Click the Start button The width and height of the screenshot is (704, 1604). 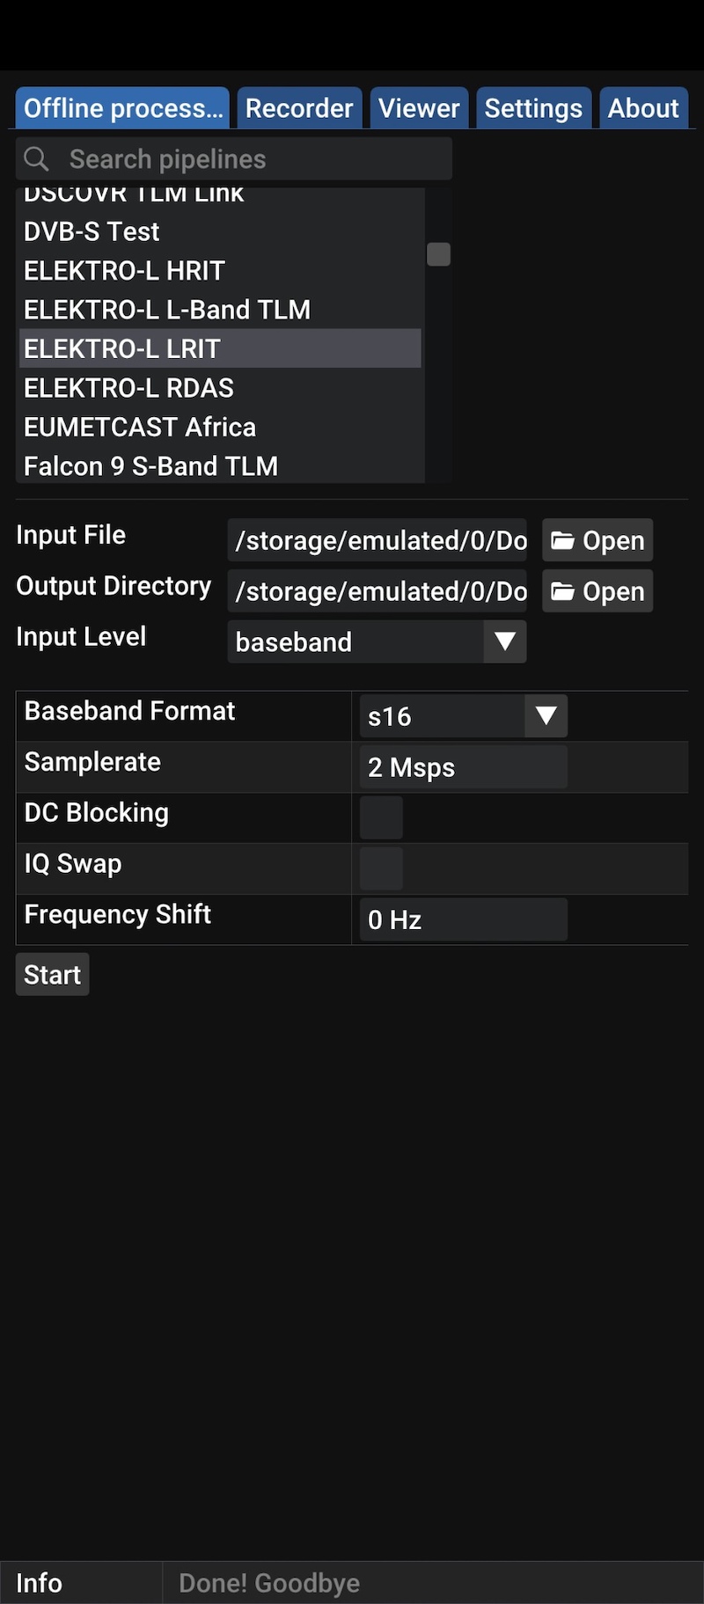(52, 975)
